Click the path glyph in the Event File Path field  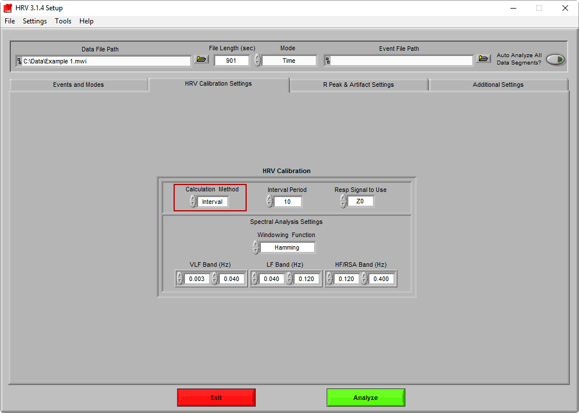[328, 61]
